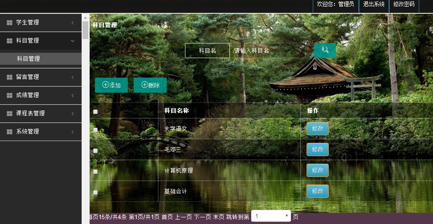This screenshot has width=433, height=224.
Task: Click the grid icon beside 课程表管理
Action: click(x=9, y=114)
